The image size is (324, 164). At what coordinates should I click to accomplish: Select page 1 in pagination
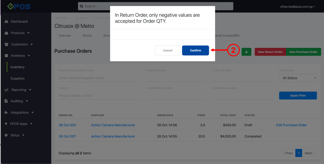tap(298, 153)
